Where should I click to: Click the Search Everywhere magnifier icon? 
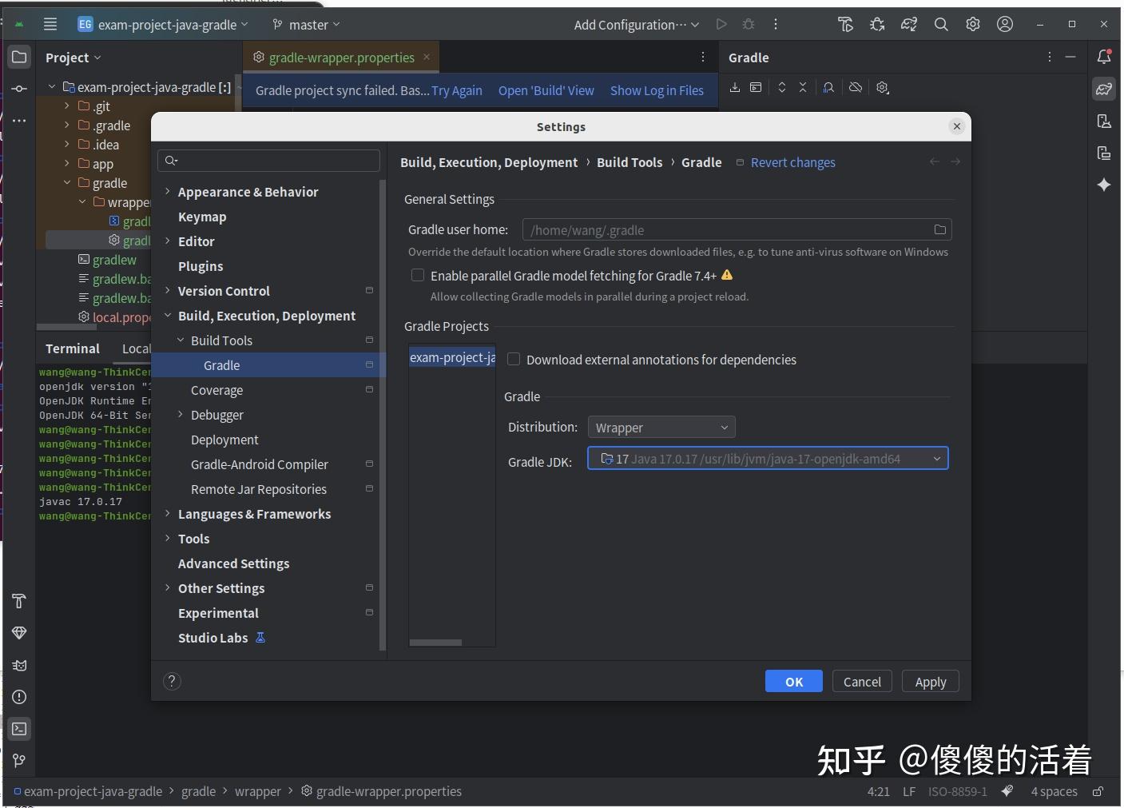(941, 24)
